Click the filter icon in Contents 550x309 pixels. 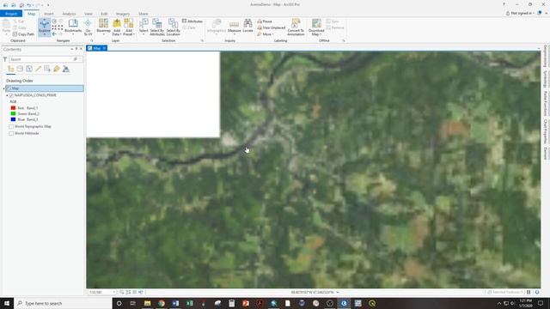tap(5, 59)
